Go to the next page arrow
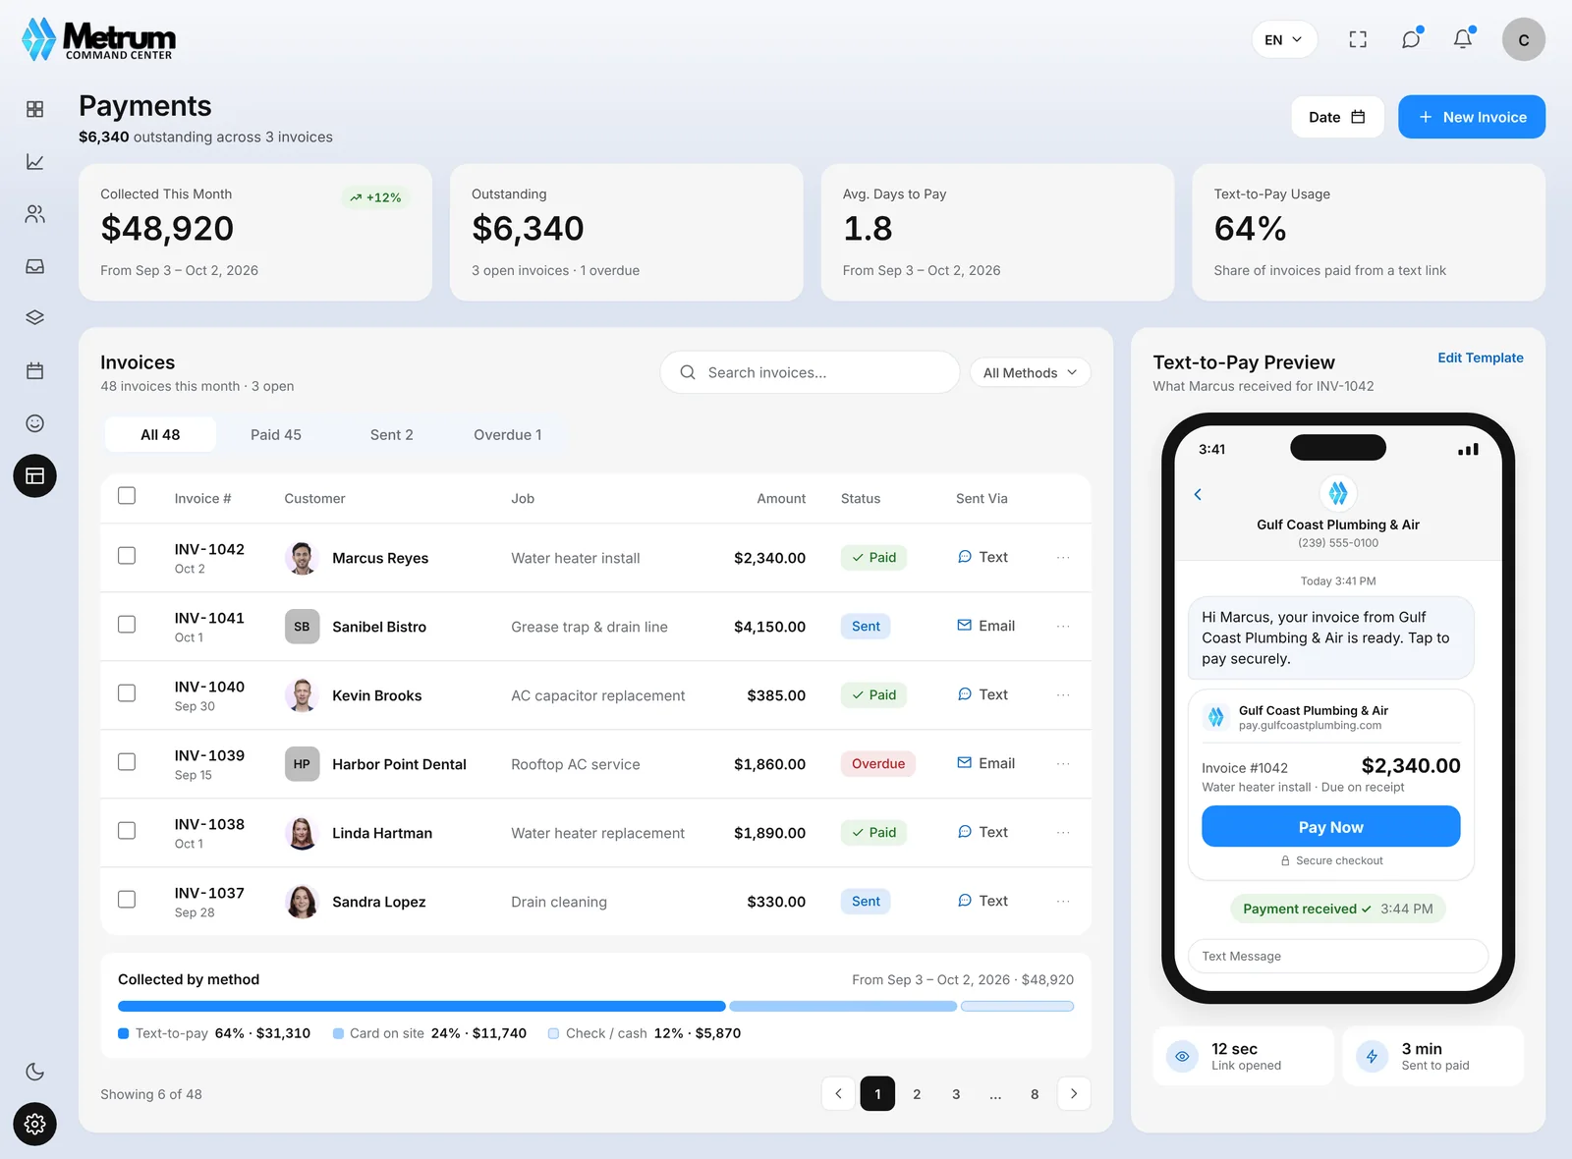The width and height of the screenshot is (1572, 1159). point(1074,1093)
